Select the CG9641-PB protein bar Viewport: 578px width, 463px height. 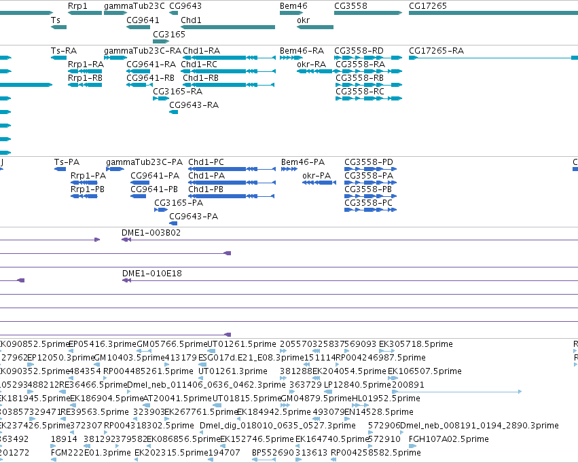tap(139, 196)
